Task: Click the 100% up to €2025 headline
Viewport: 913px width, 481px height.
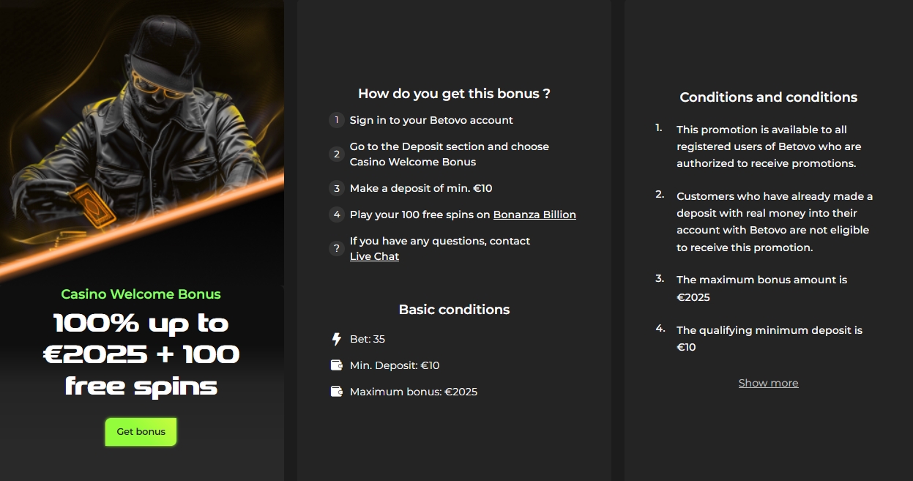Action: click(141, 354)
